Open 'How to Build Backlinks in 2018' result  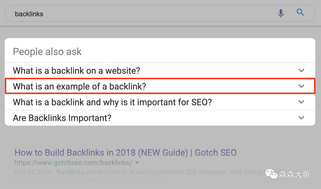pos(101,153)
